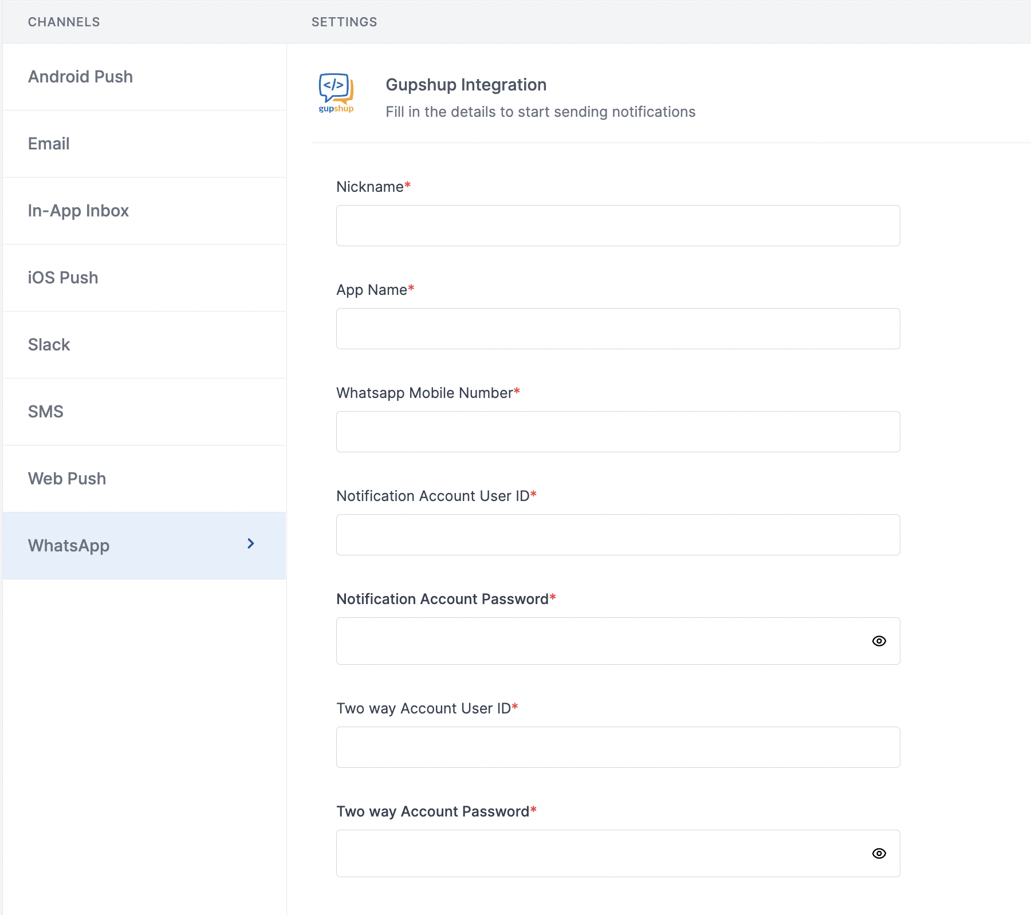Click the Whatsapp Mobile Number label
The height and width of the screenshot is (915, 1031).
[428, 393]
